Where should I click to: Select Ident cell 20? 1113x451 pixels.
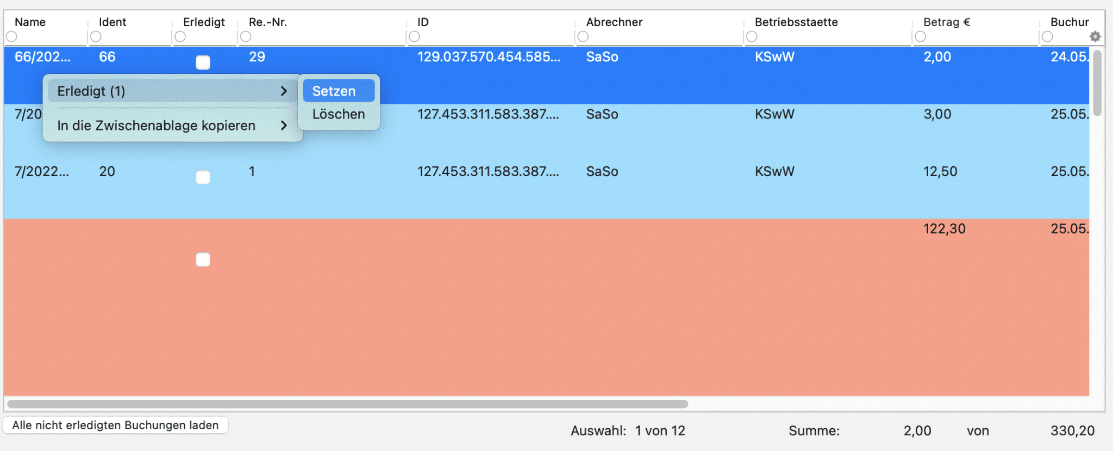tap(107, 172)
